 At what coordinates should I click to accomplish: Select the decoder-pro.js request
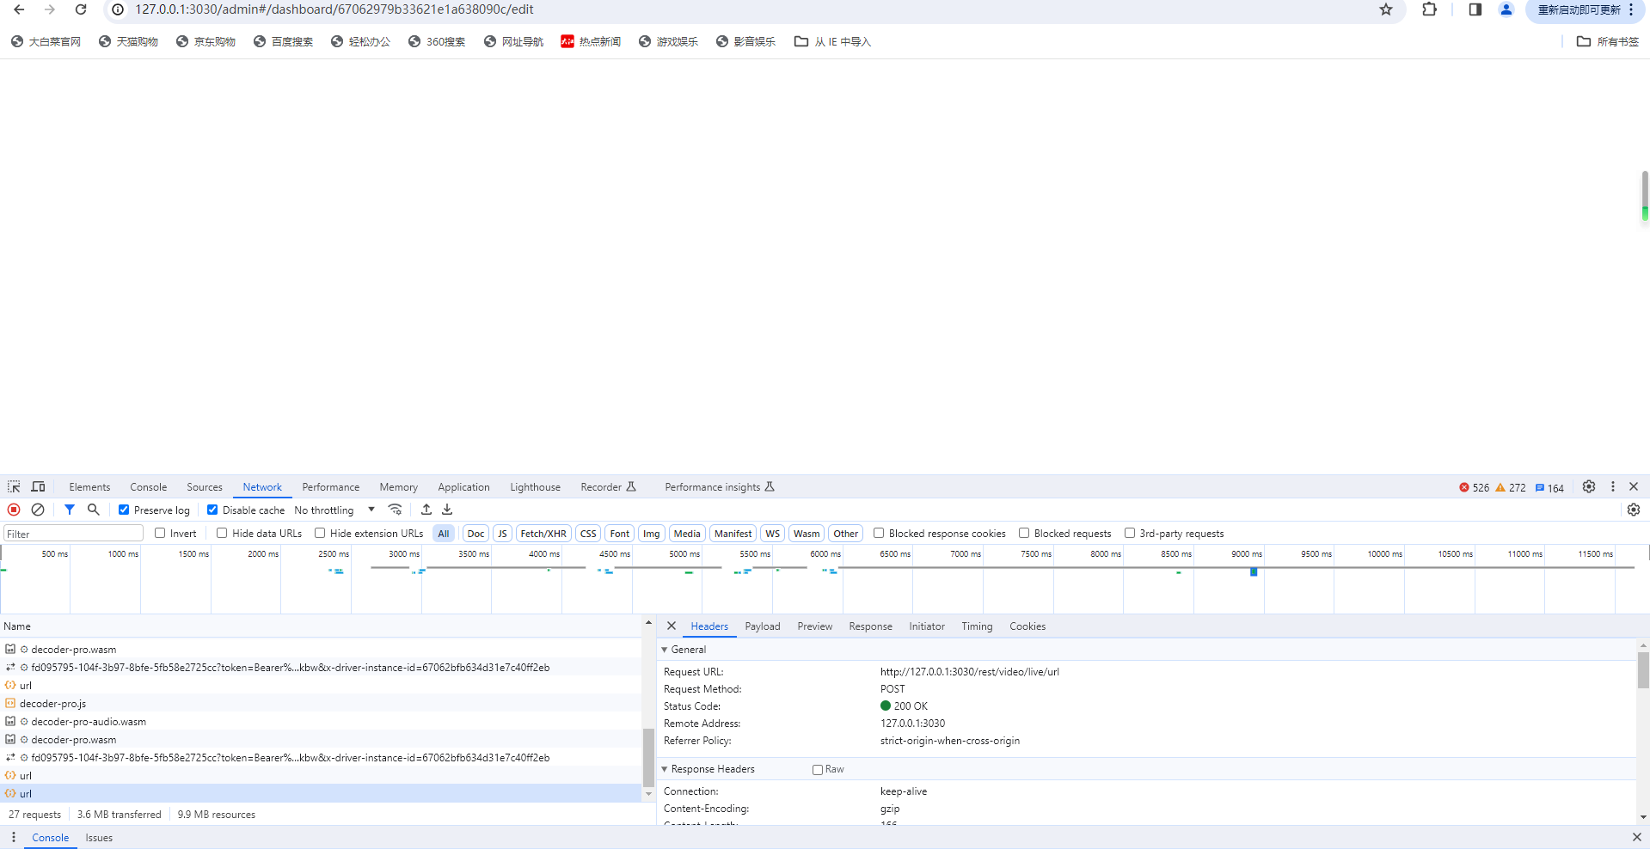322,703
